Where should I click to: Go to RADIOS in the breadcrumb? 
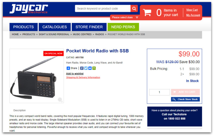100,34
